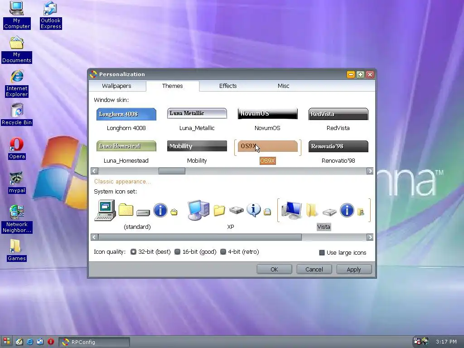464x348 pixels.
Task: Open the Classic appearance... link
Action: coord(122,181)
